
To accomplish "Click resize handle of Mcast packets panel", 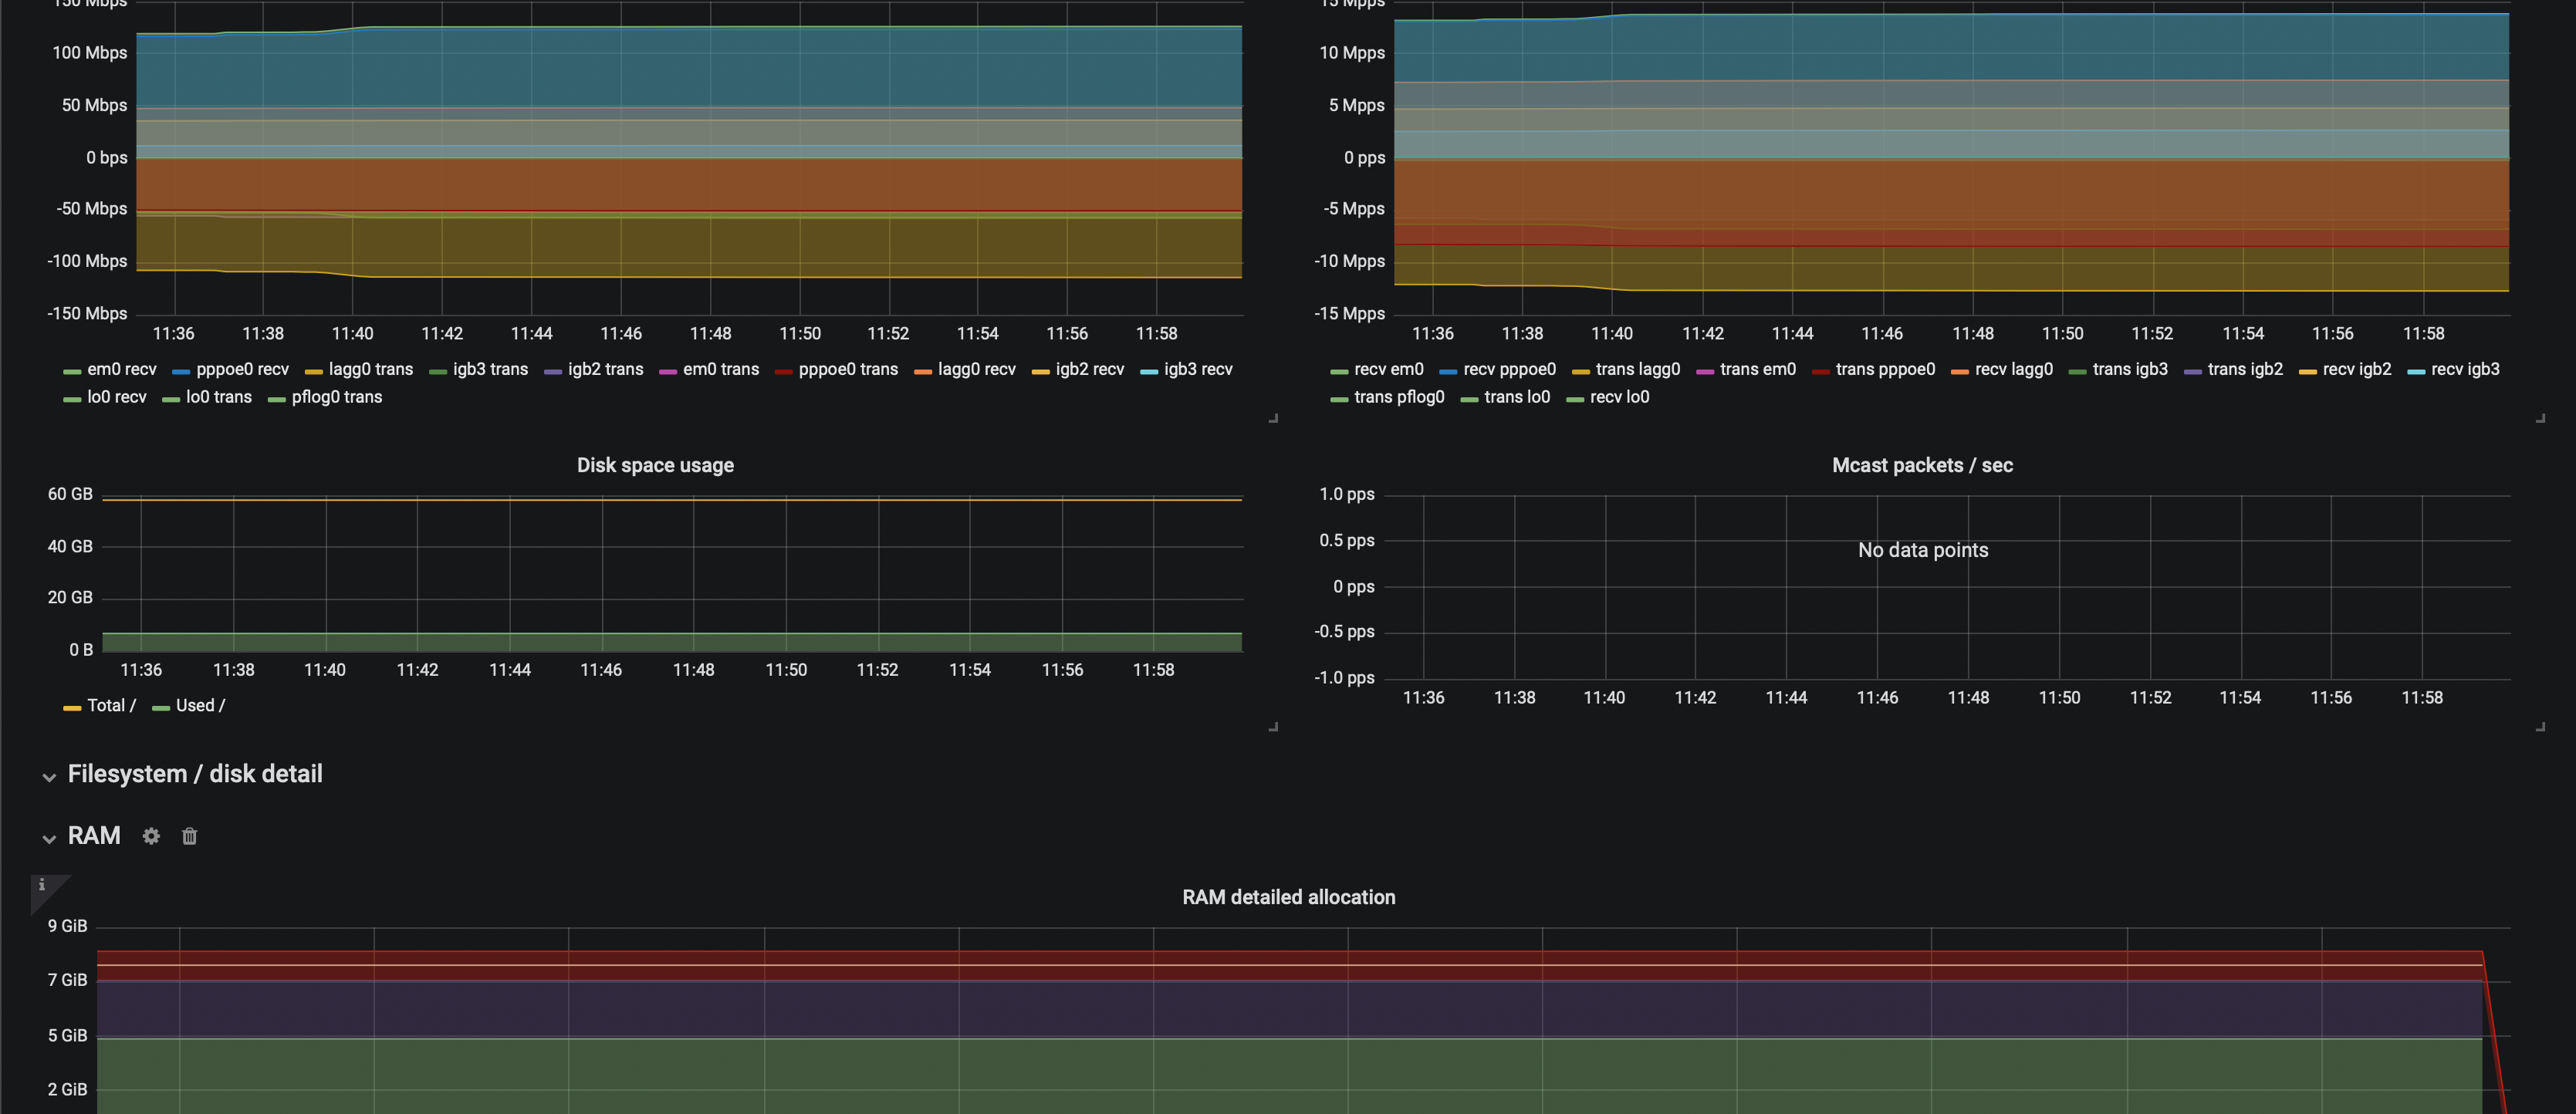I will 2540,727.
